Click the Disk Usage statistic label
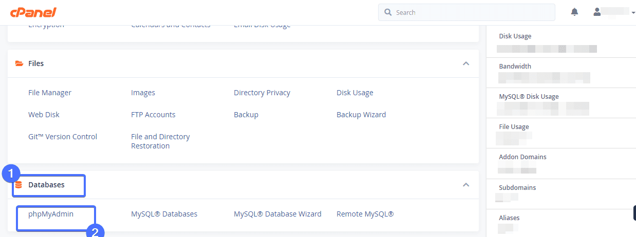 (515, 36)
